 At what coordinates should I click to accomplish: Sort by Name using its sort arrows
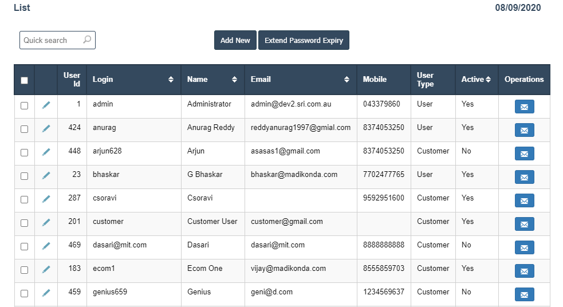point(234,80)
